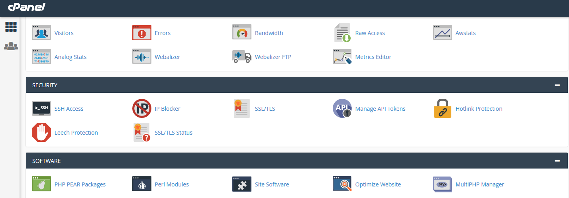569x198 pixels.
Task: Open the Site Software link
Action: pos(272,184)
